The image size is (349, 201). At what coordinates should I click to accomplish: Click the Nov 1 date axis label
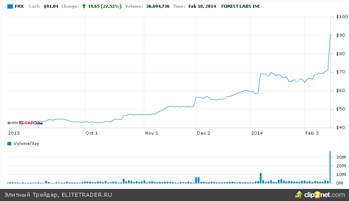152,133
